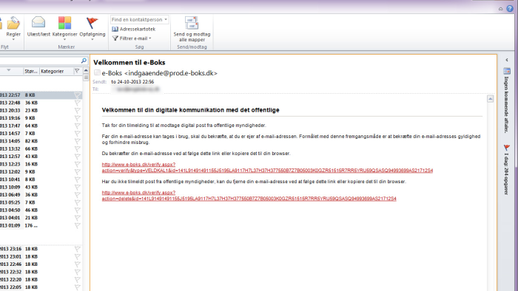Viewport: 518px width, 291px height.
Task: Expand the Filtrer e-mail dropdown arrow
Action: tap(150, 38)
